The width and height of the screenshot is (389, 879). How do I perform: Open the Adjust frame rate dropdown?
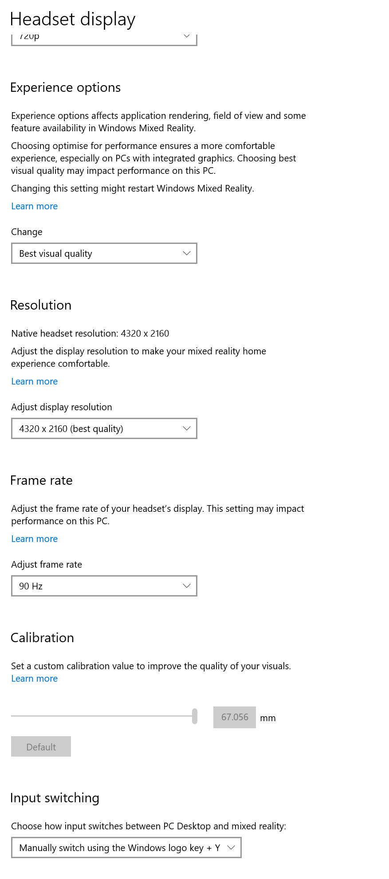[104, 586]
